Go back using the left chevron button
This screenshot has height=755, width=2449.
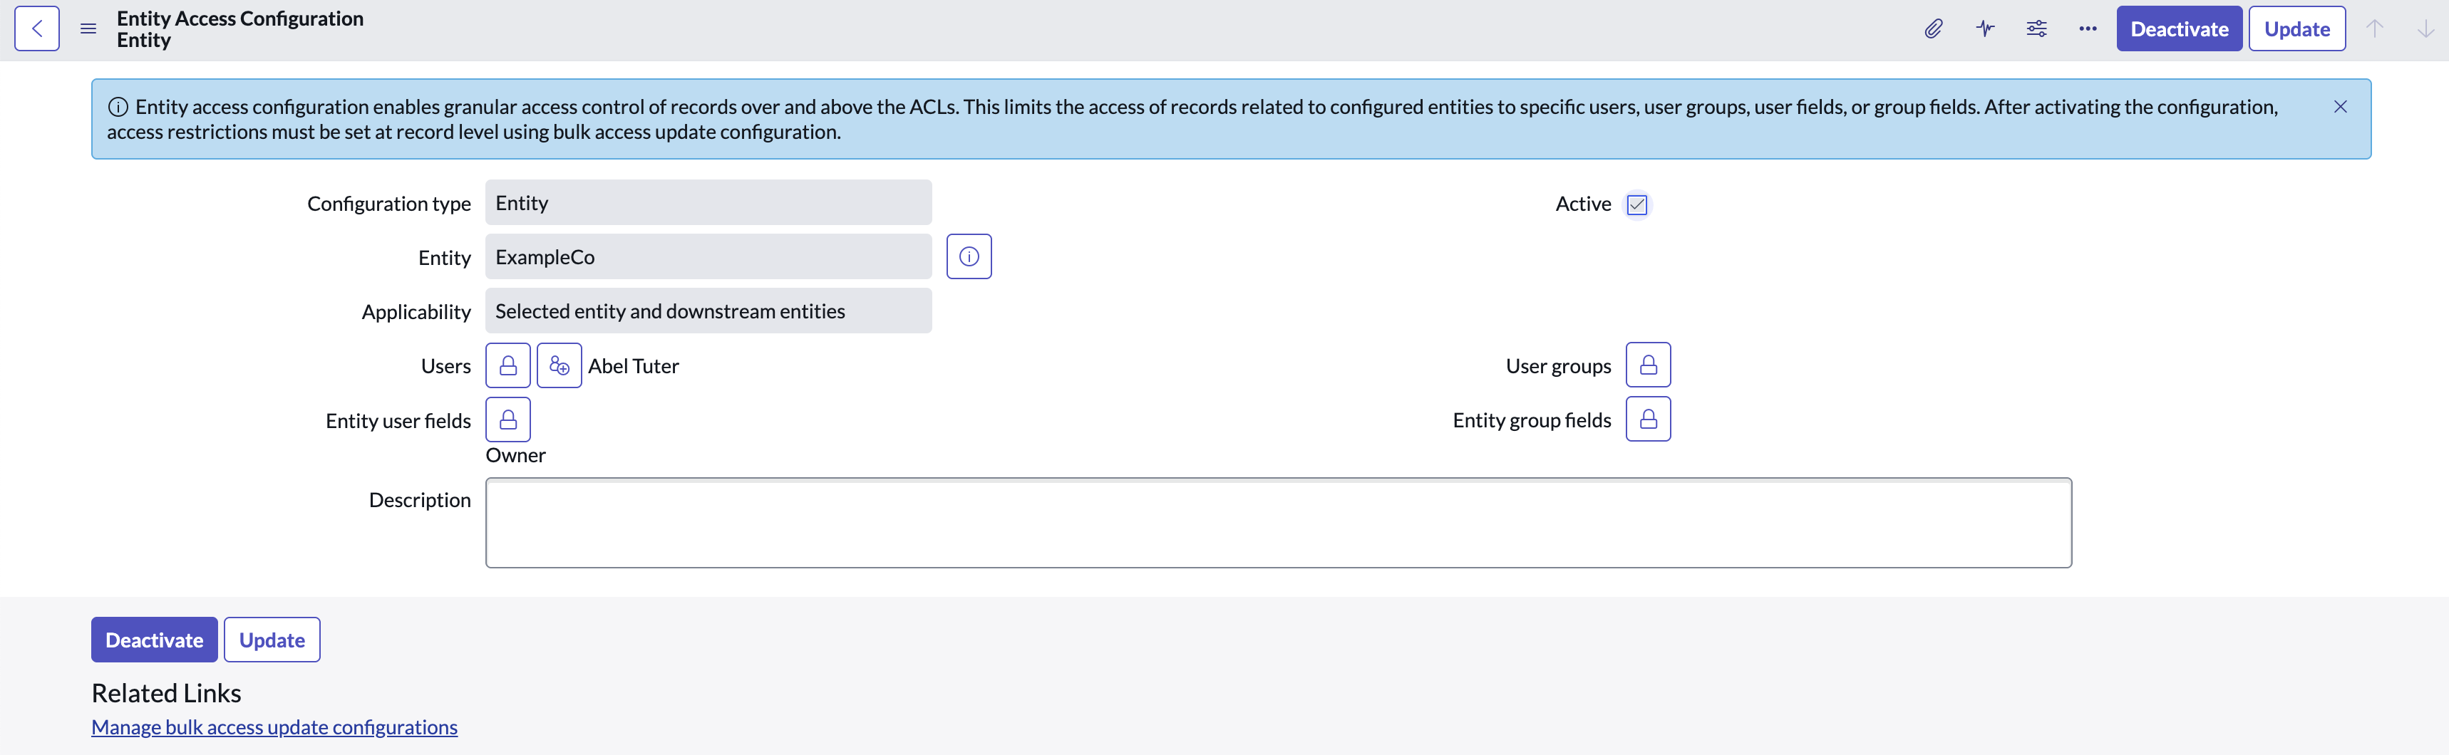click(37, 28)
